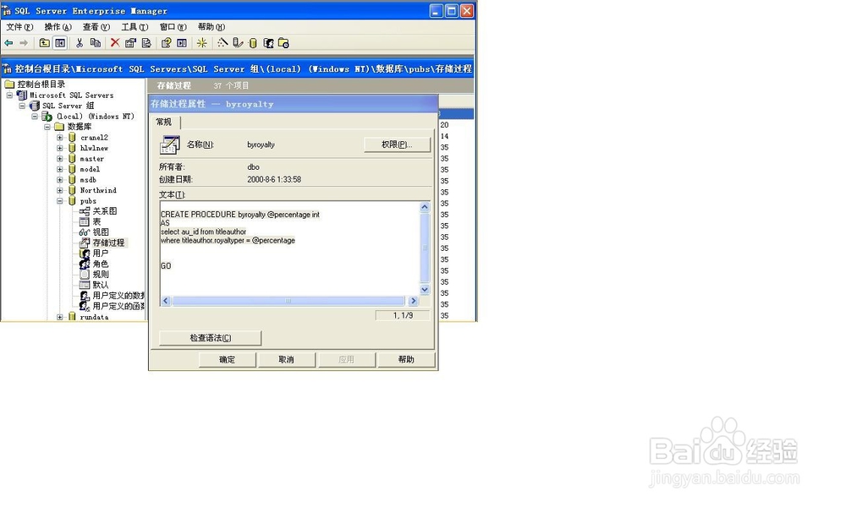The image size is (846, 507).
Task: Expand the rundata database
Action: point(59,318)
